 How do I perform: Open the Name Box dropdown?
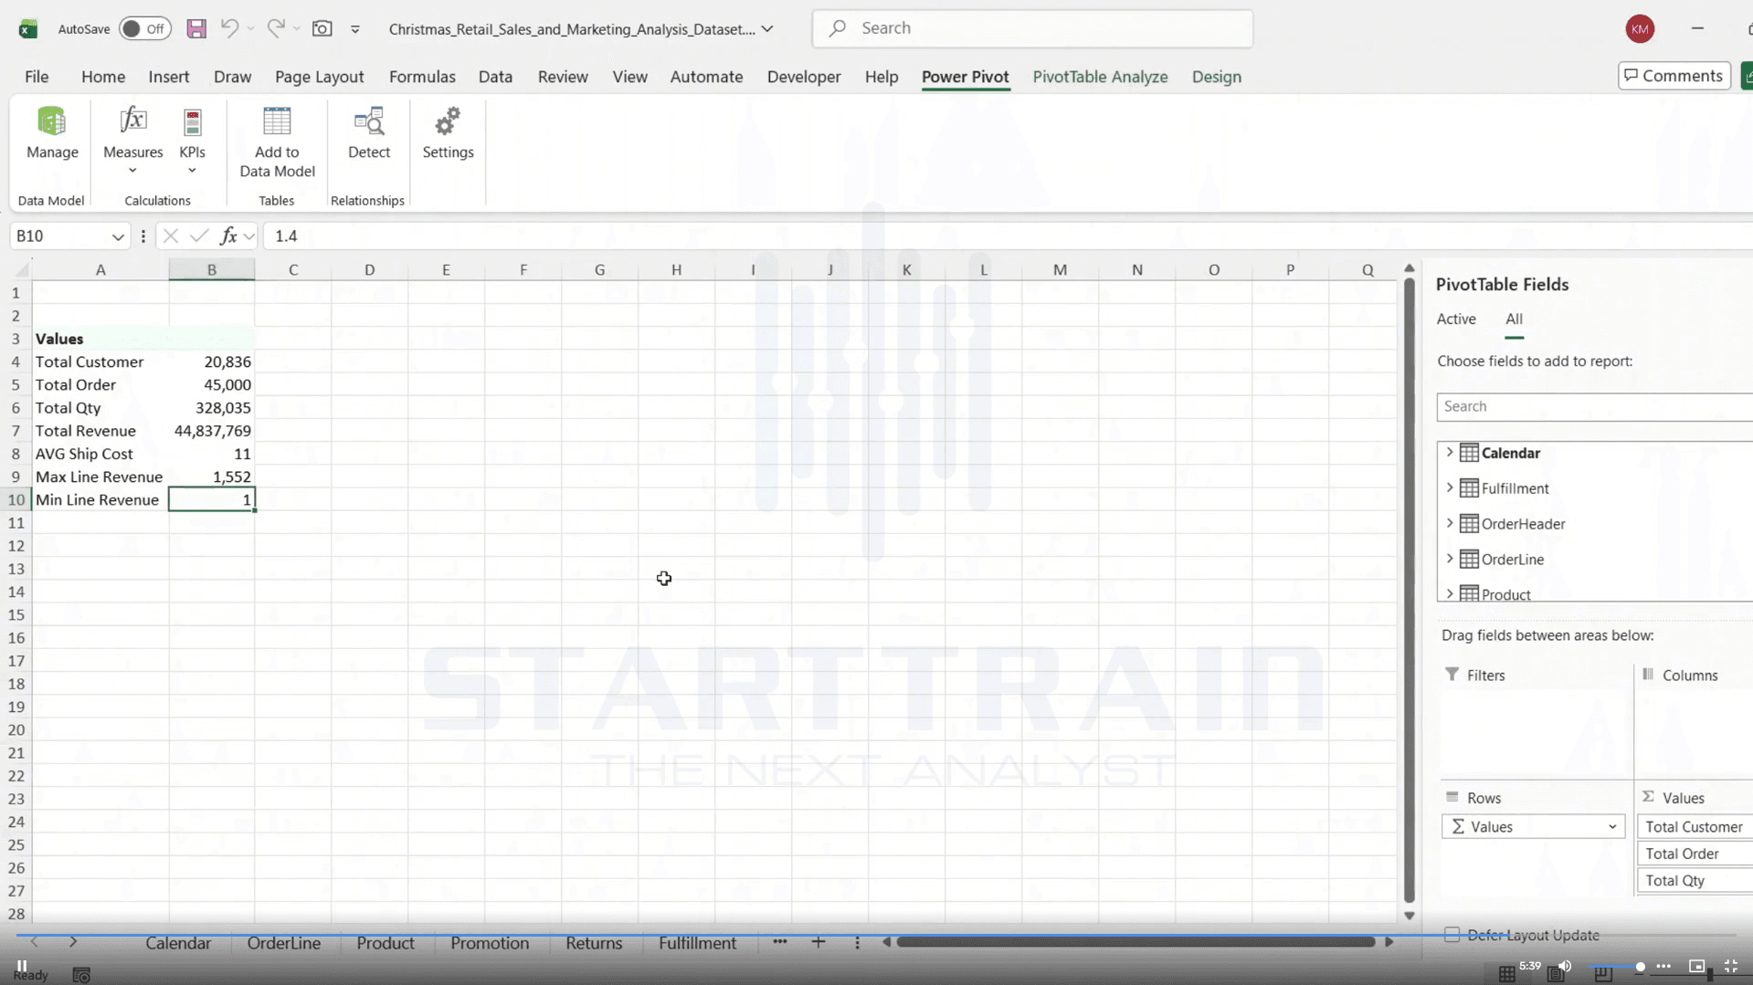click(118, 236)
